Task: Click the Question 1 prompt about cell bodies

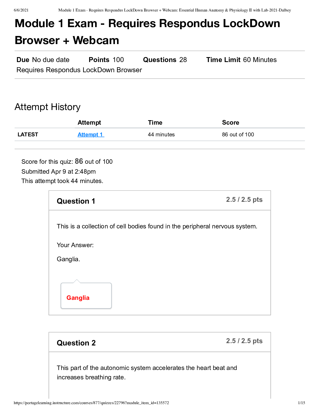Action: [157, 226]
